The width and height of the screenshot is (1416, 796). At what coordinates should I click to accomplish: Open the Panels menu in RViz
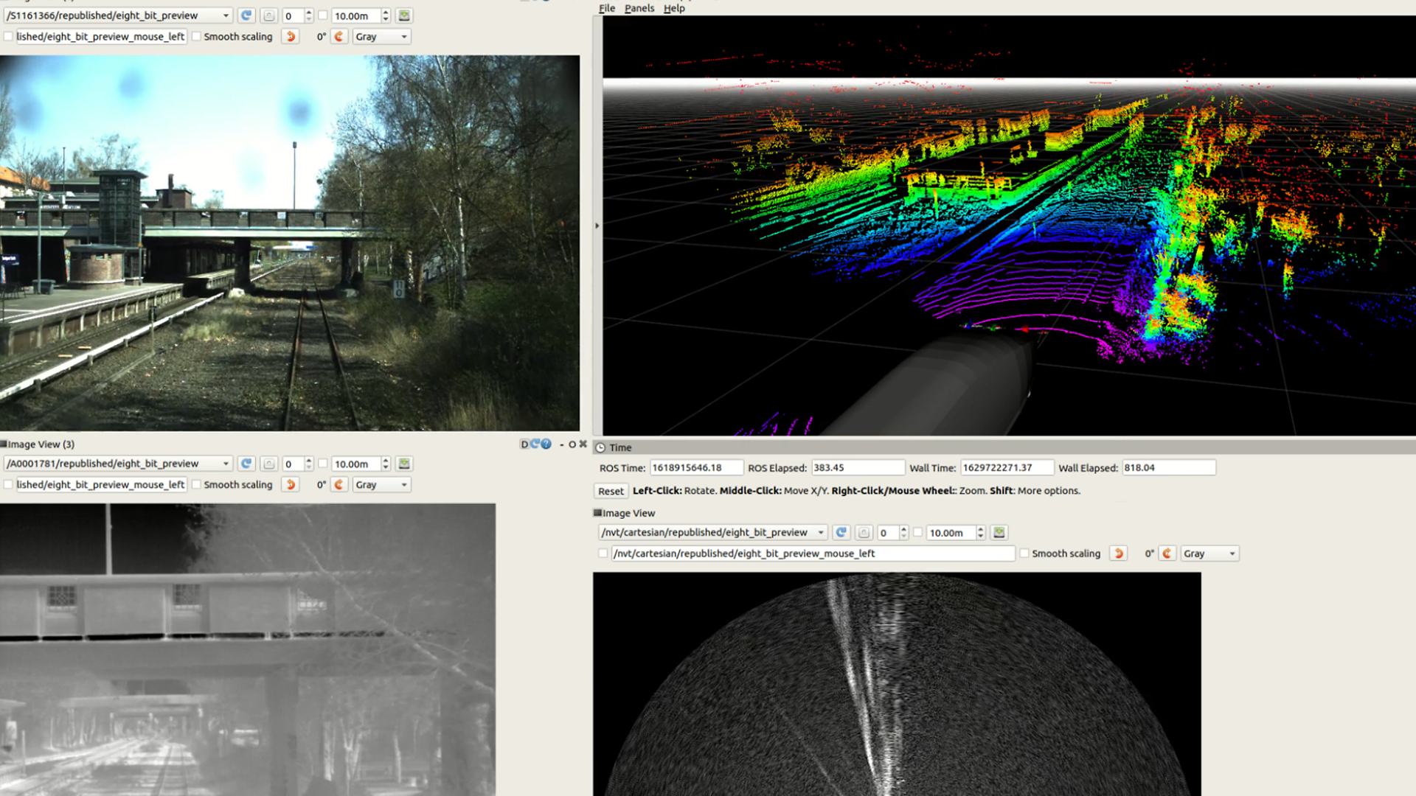pos(639,8)
